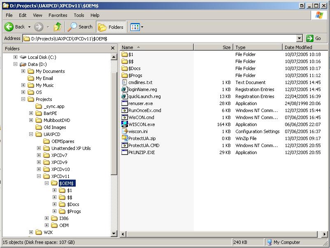Close the Folders pane with X
Screen dimensions: 330x248
pyautogui.click(x=113, y=48)
